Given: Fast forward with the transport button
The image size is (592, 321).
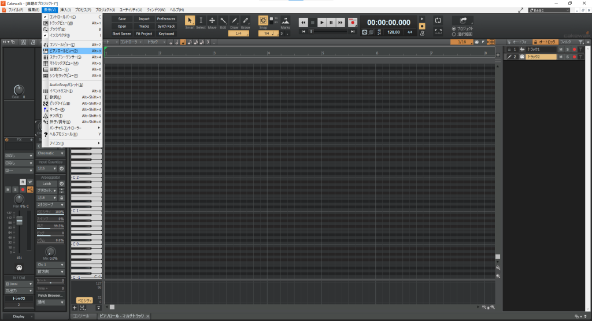Looking at the screenshot, I should 340,23.
